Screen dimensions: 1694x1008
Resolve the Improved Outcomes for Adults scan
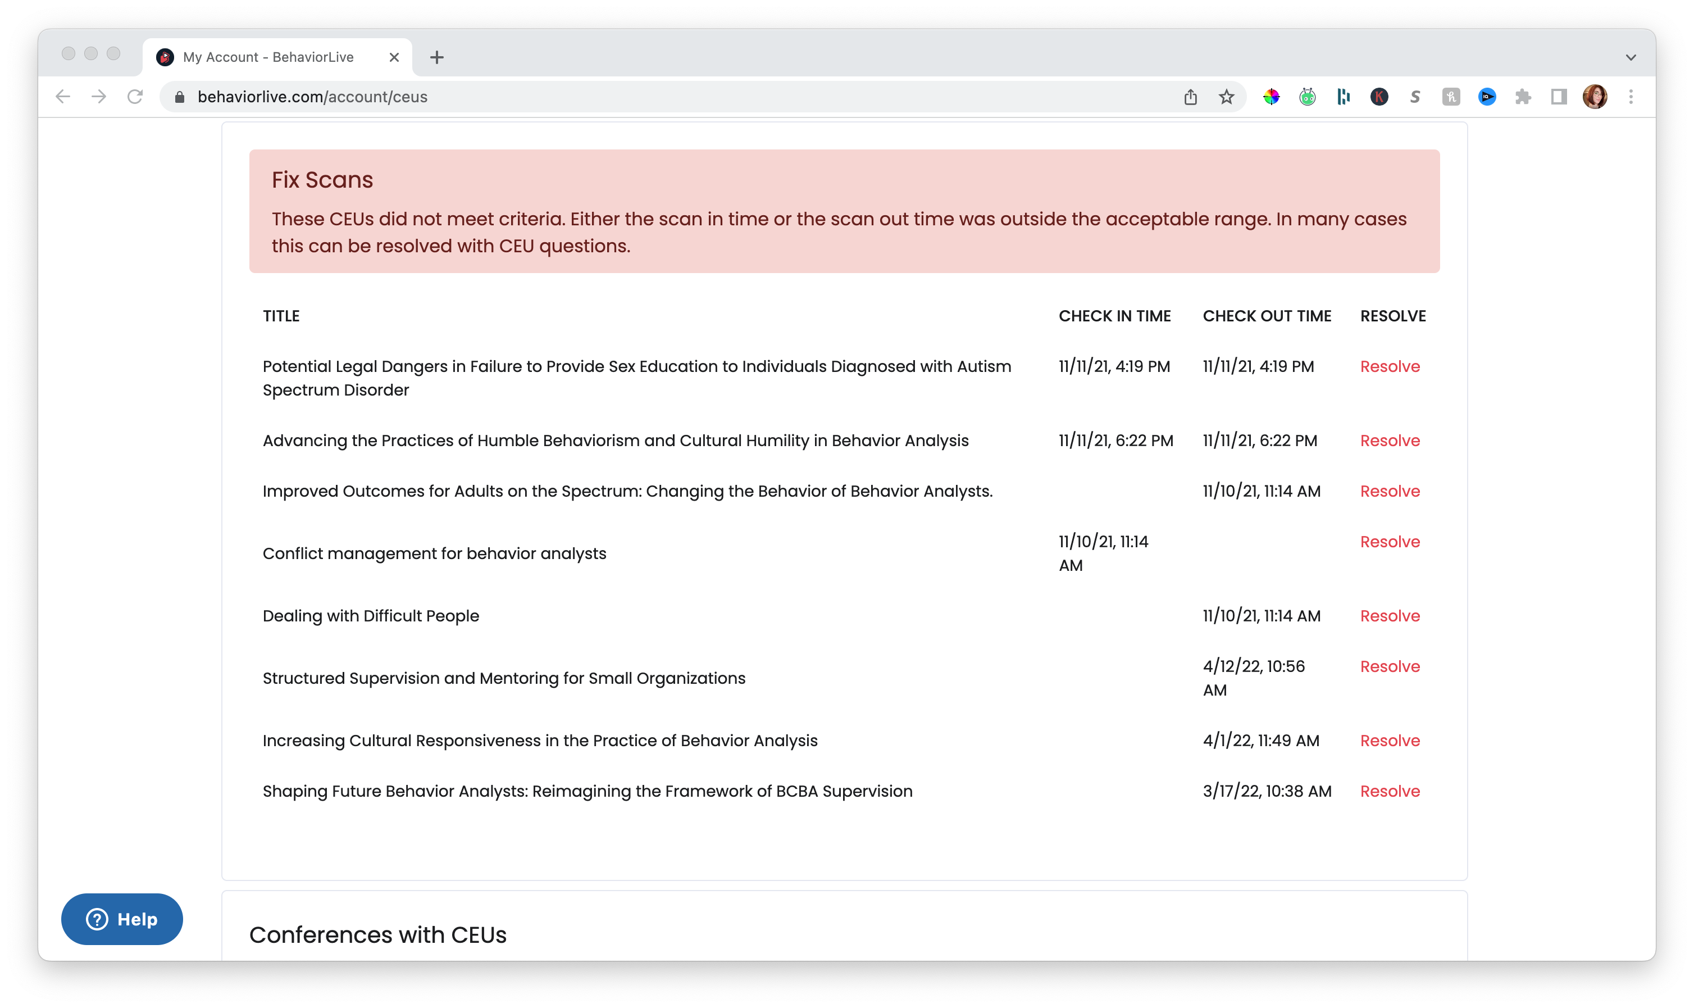click(1390, 491)
